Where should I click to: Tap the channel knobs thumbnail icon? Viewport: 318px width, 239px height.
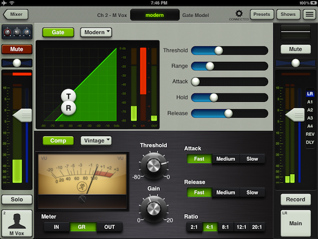click(x=17, y=32)
